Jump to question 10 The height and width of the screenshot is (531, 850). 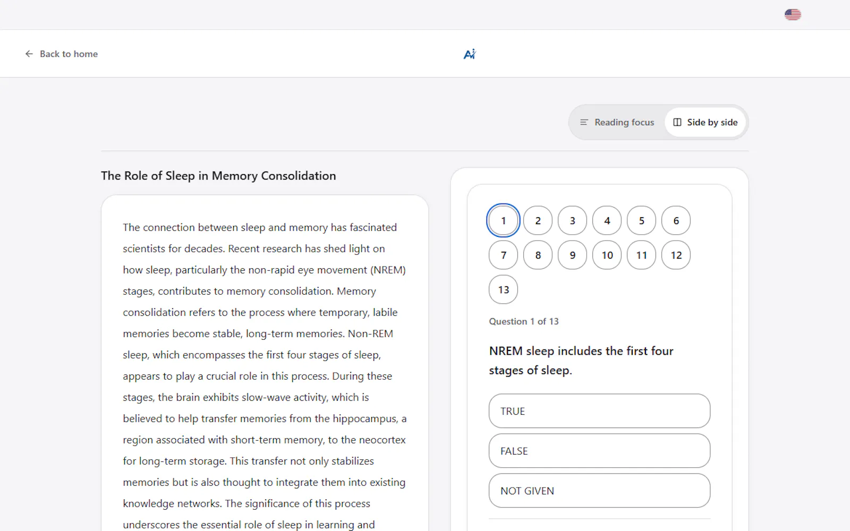607,255
